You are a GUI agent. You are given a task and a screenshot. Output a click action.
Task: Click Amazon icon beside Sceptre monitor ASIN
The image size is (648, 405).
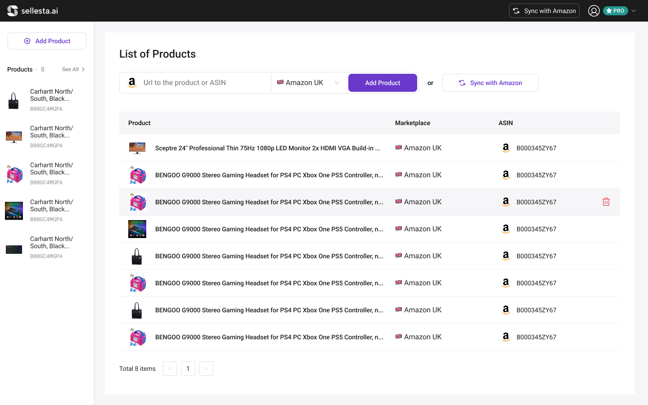(x=506, y=148)
